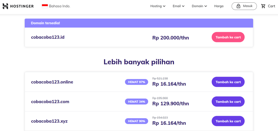This screenshot has width=278, height=131.
Task: Click the Masuk login button
Action: point(244,6)
